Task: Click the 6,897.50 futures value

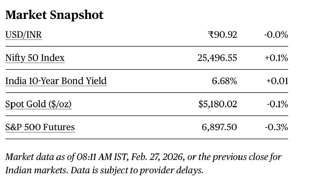Action: click(219, 127)
